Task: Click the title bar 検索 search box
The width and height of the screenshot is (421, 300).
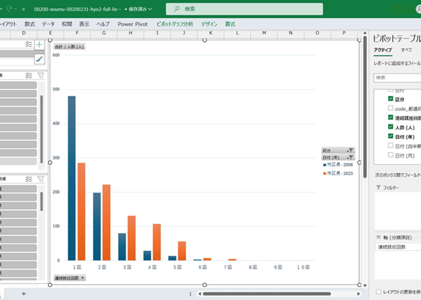Action: pyautogui.click(x=244, y=9)
